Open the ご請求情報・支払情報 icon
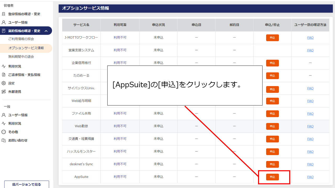This screenshot has height=188, width=335. (4, 74)
